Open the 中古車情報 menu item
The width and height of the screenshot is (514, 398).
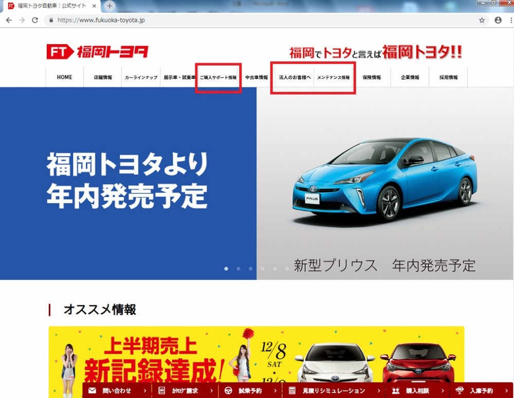(x=256, y=77)
